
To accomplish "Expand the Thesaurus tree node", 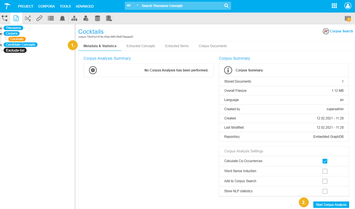I will 1,28.
